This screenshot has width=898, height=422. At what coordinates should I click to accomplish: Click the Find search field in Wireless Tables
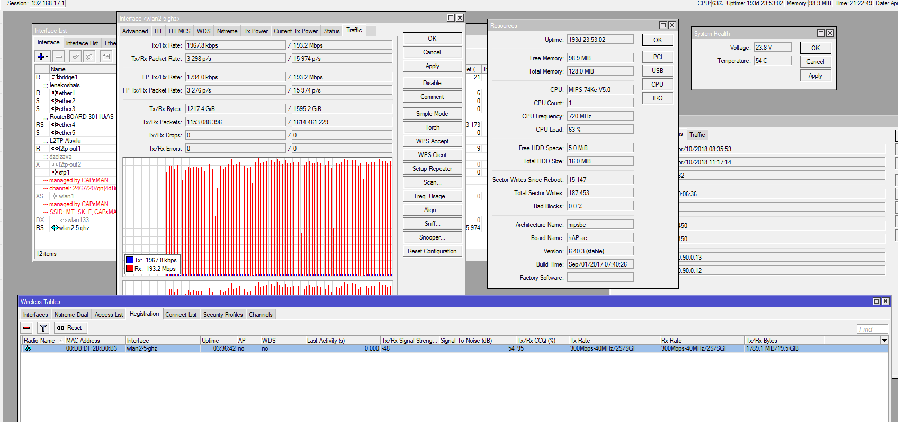(872, 329)
